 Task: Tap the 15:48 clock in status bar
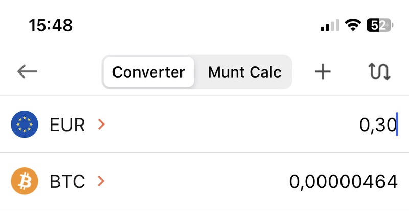[51, 24]
